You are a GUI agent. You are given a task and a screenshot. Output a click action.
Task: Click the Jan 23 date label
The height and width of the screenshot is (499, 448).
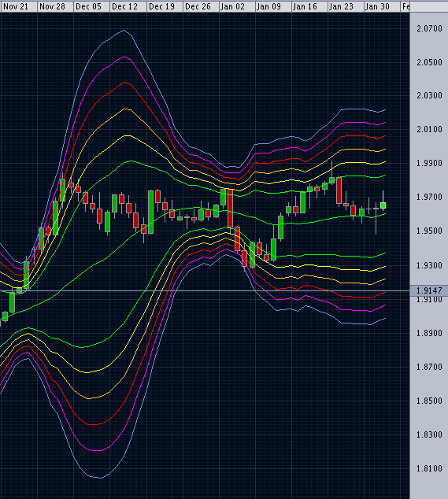click(341, 6)
